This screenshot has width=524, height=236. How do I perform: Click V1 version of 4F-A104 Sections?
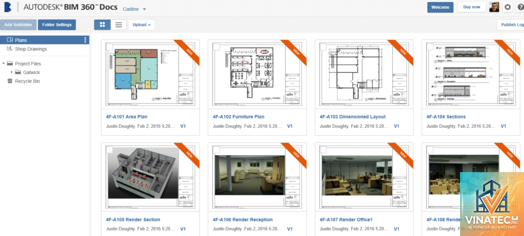504,126
